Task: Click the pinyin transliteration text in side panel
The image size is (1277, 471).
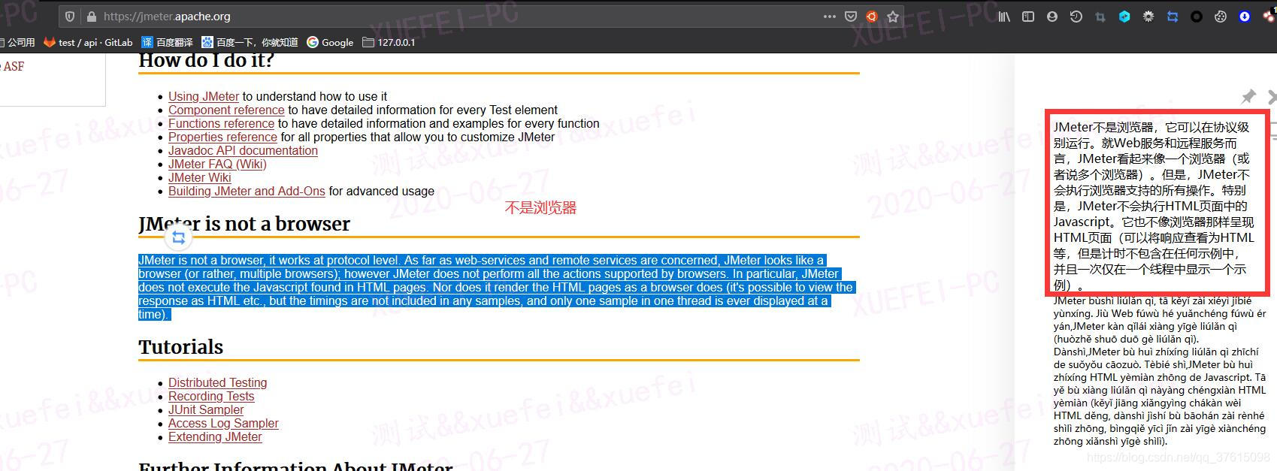Action: pyautogui.click(x=1159, y=371)
